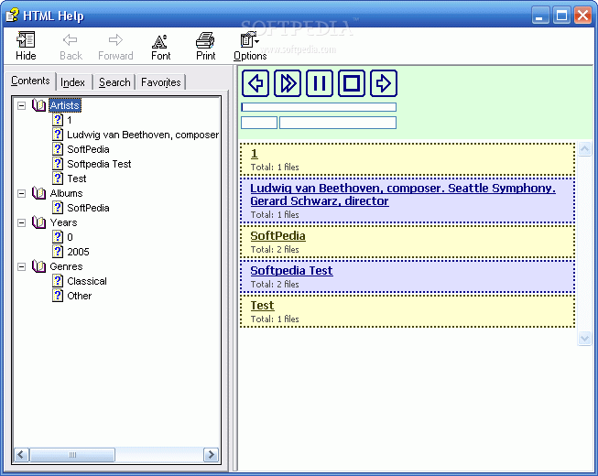This screenshot has height=476, width=598.
Task: Open the SoftPedia artist link in list
Action: [x=278, y=236]
